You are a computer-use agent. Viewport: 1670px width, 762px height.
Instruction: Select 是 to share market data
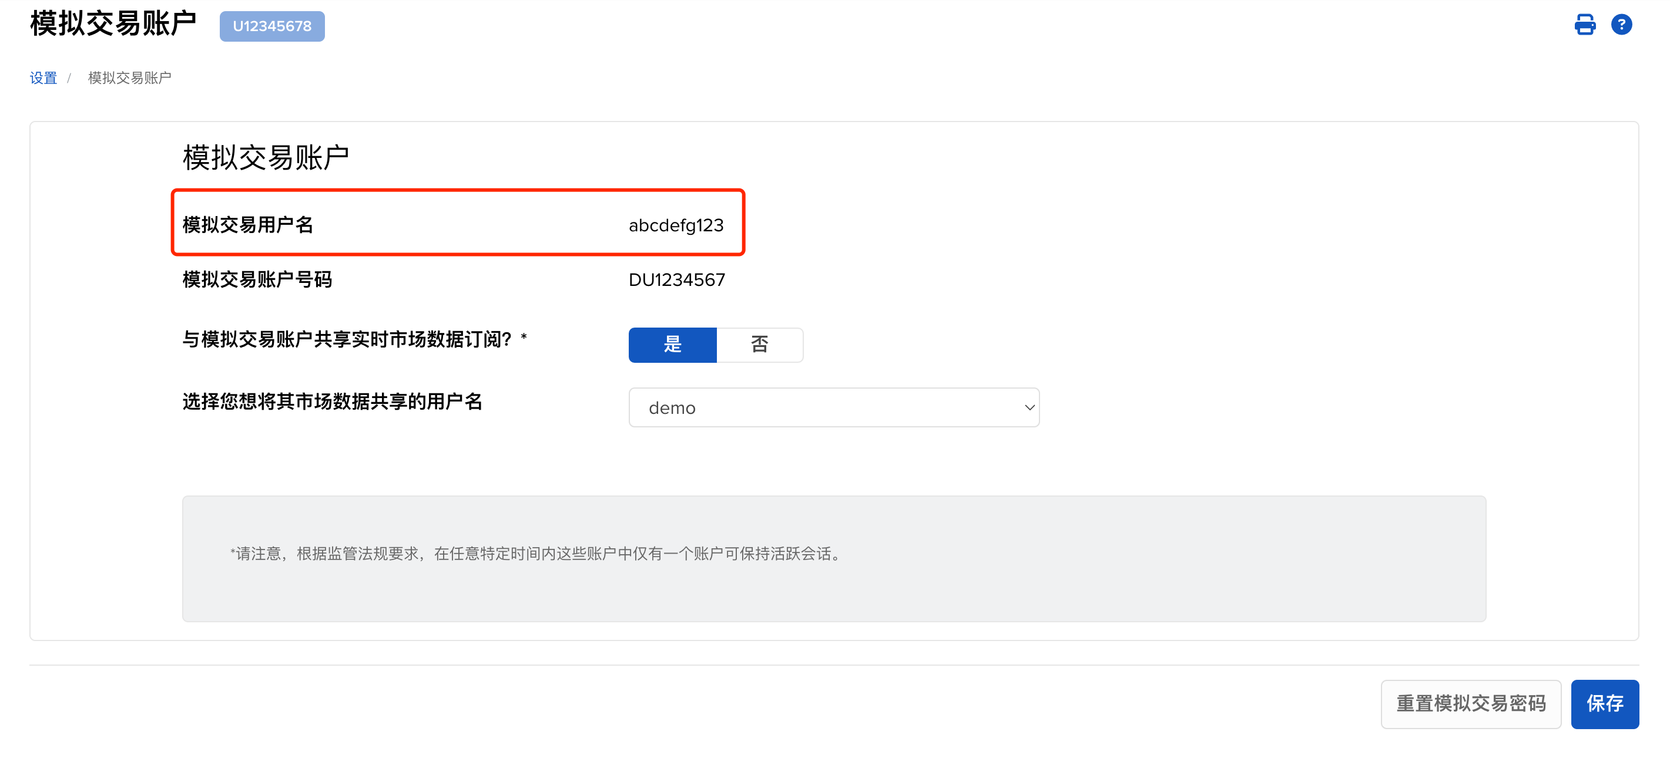tap(672, 345)
